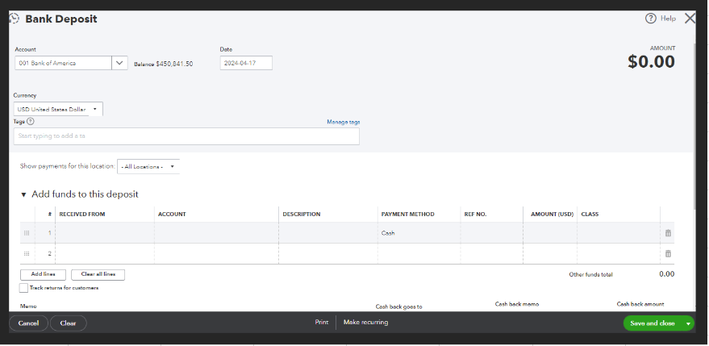Open the All Locations dropdown
The height and width of the screenshot is (346, 709).
[x=148, y=166]
